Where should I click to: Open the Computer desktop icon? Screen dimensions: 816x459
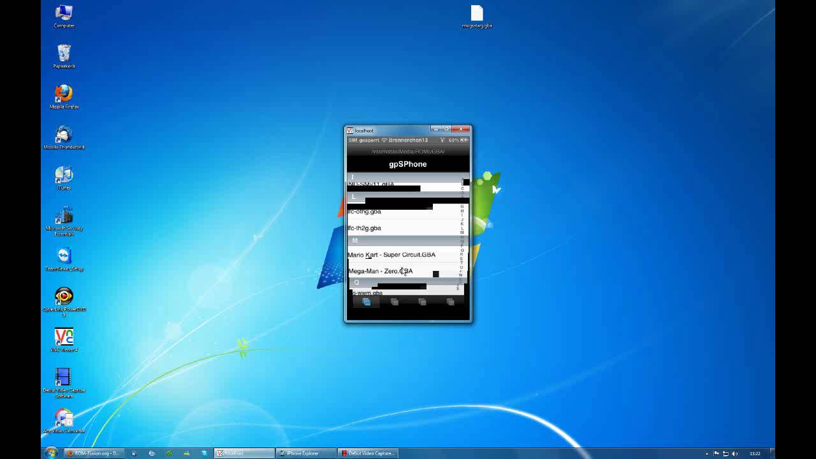tap(64, 16)
